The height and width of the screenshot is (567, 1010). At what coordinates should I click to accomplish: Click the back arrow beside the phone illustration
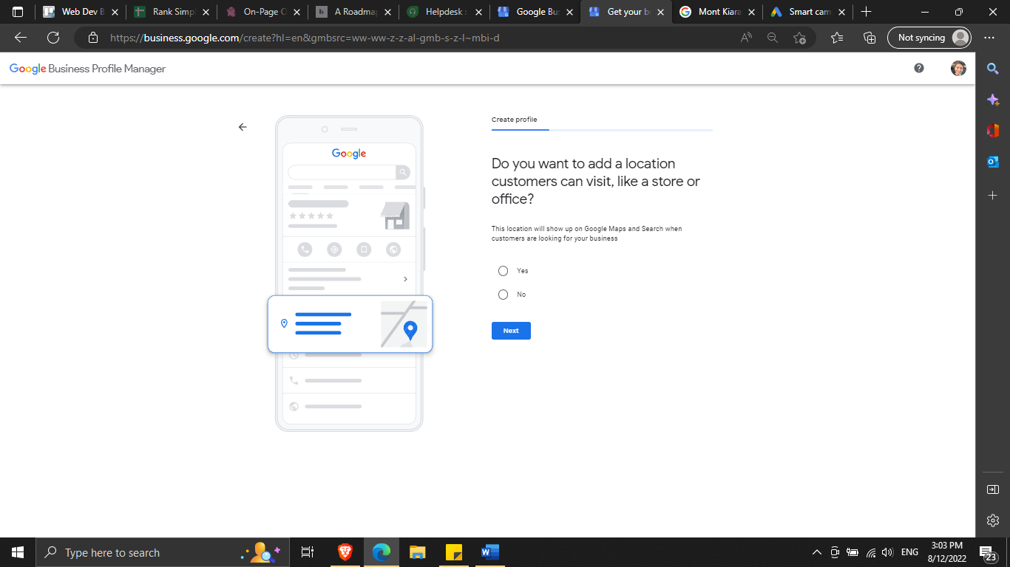pyautogui.click(x=243, y=127)
